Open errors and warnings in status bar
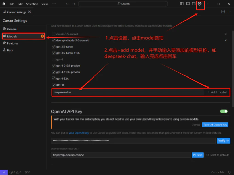The image size is (234, 175). coord(15,172)
